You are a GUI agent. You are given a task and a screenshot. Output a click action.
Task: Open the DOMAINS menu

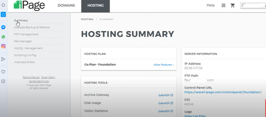point(66,5)
